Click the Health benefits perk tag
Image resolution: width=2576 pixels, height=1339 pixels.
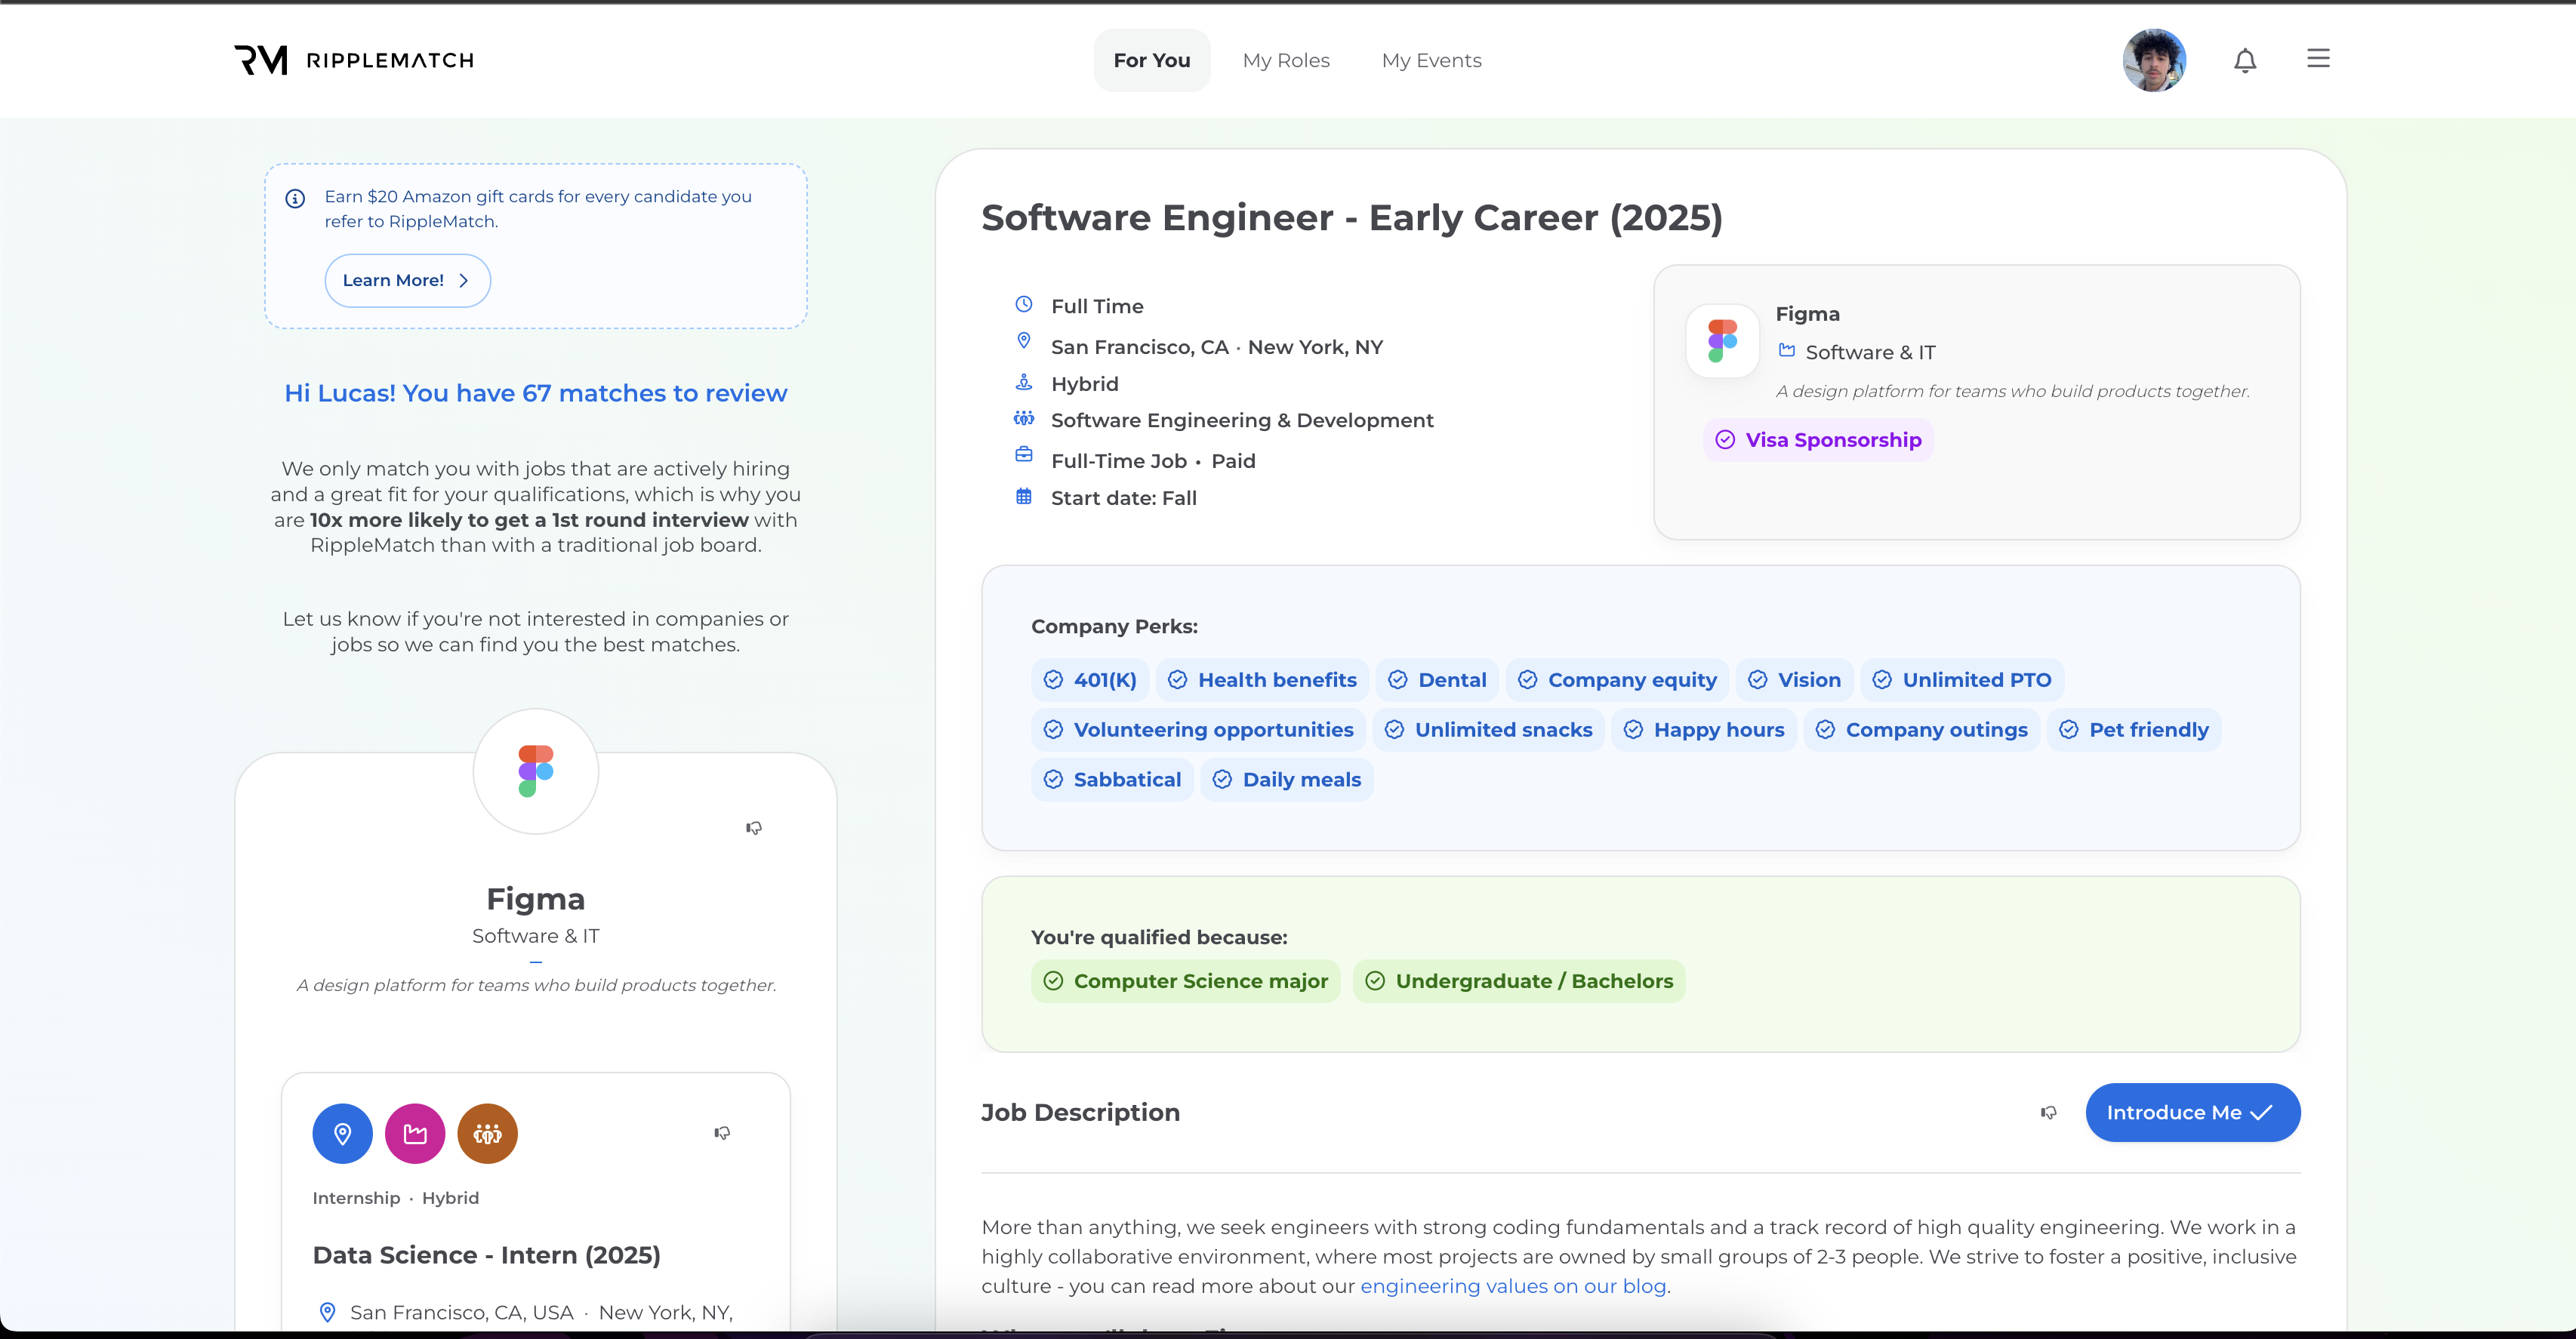click(1262, 680)
